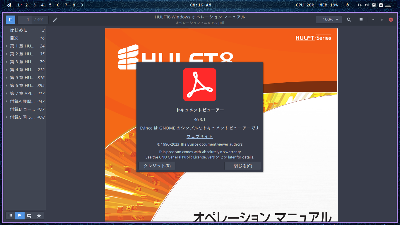Screen dimensions: 400x225
Task: Select 付録B in the outline
Action: point(22,109)
